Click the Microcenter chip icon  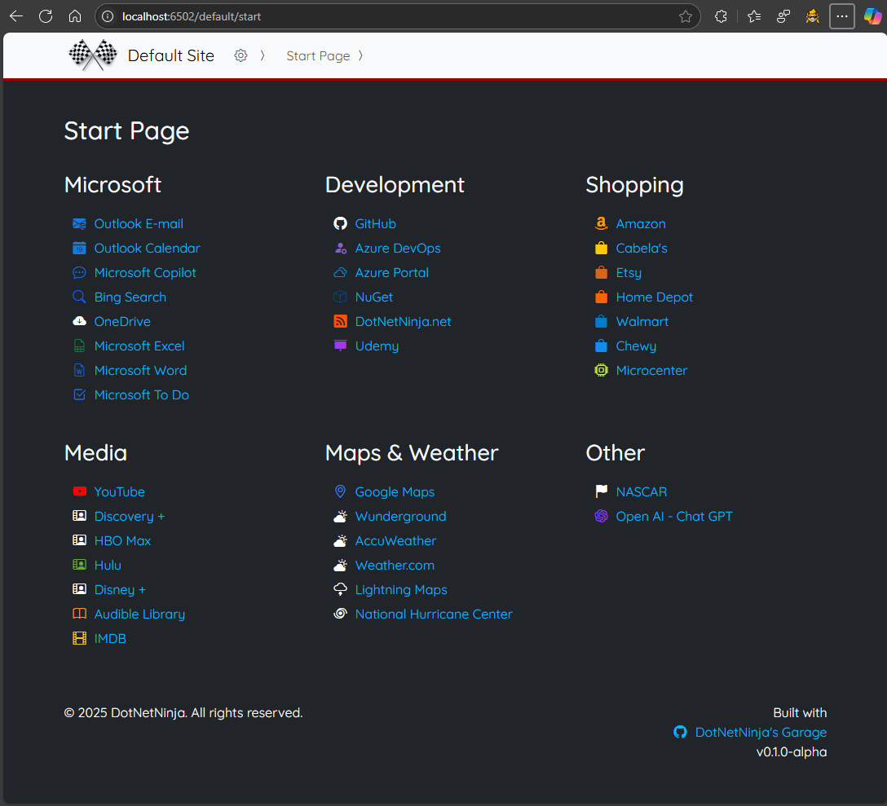pyautogui.click(x=602, y=370)
